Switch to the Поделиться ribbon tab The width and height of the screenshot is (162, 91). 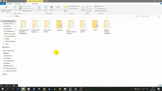(x=17, y=4)
